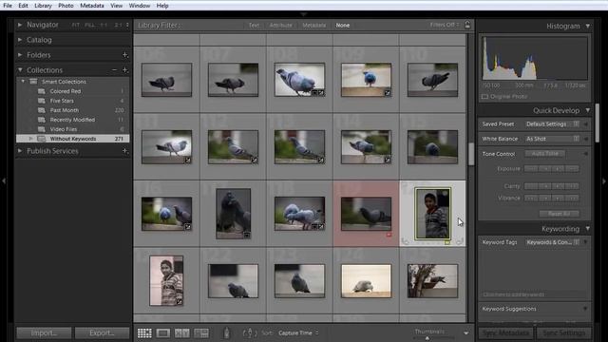The image size is (608, 342).
Task: Open the Filters Off preset switch
Action: tap(445, 25)
